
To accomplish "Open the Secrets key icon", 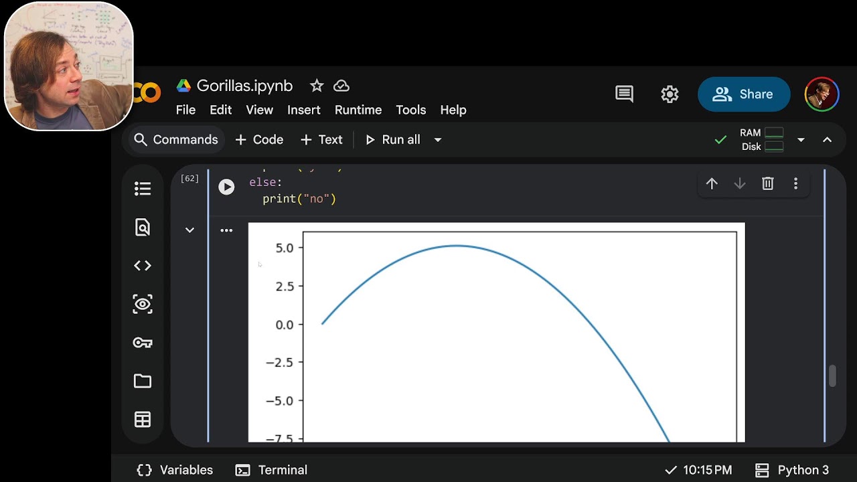I will coord(143,343).
